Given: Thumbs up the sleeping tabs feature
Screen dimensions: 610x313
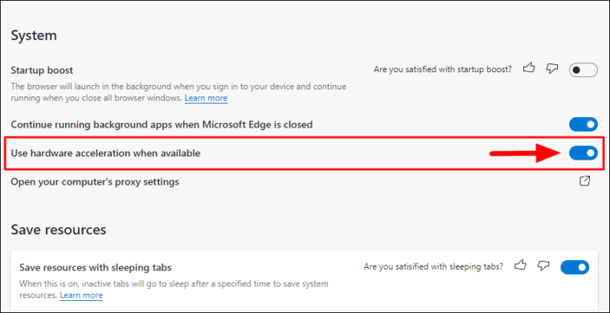Looking at the screenshot, I should [x=520, y=266].
